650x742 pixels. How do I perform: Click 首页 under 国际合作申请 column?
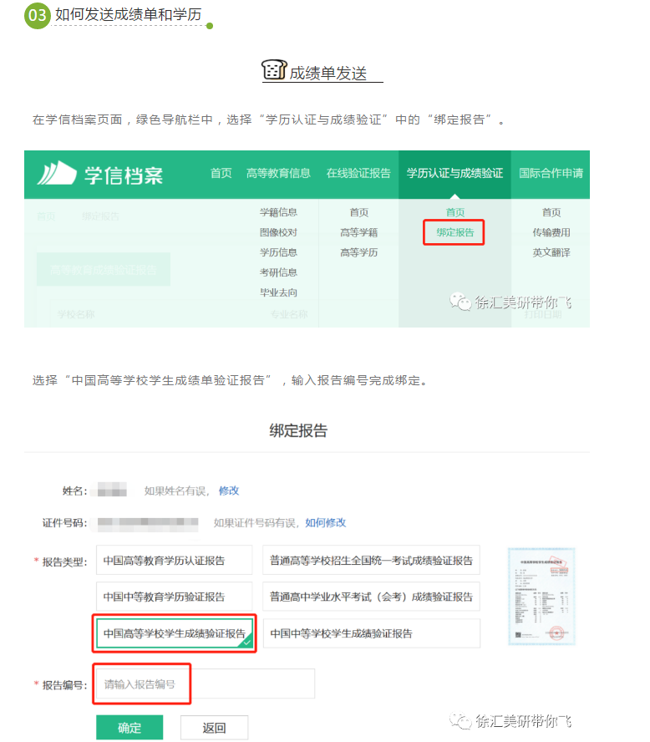551,212
